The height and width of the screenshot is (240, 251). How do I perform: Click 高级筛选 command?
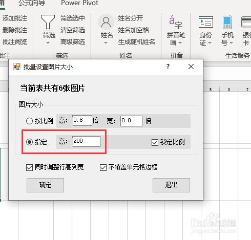pos(73,42)
